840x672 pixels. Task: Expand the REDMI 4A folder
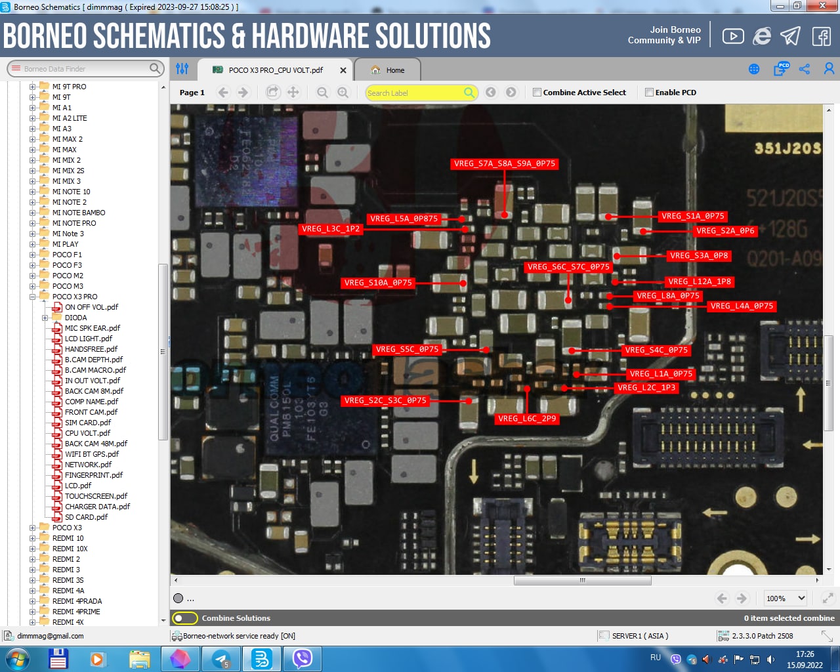[x=32, y=591]
